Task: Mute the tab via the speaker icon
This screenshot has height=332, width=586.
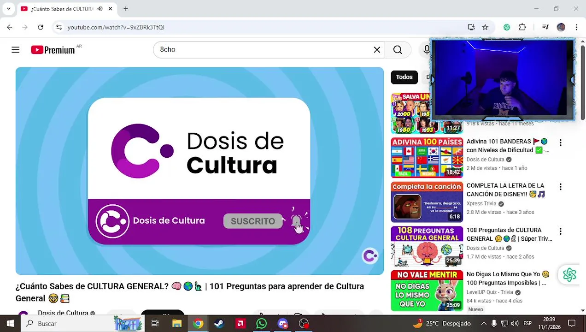Action: [x=100, y=9]
